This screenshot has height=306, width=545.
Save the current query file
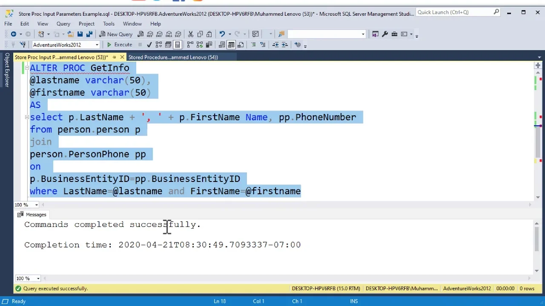(80, 34)
